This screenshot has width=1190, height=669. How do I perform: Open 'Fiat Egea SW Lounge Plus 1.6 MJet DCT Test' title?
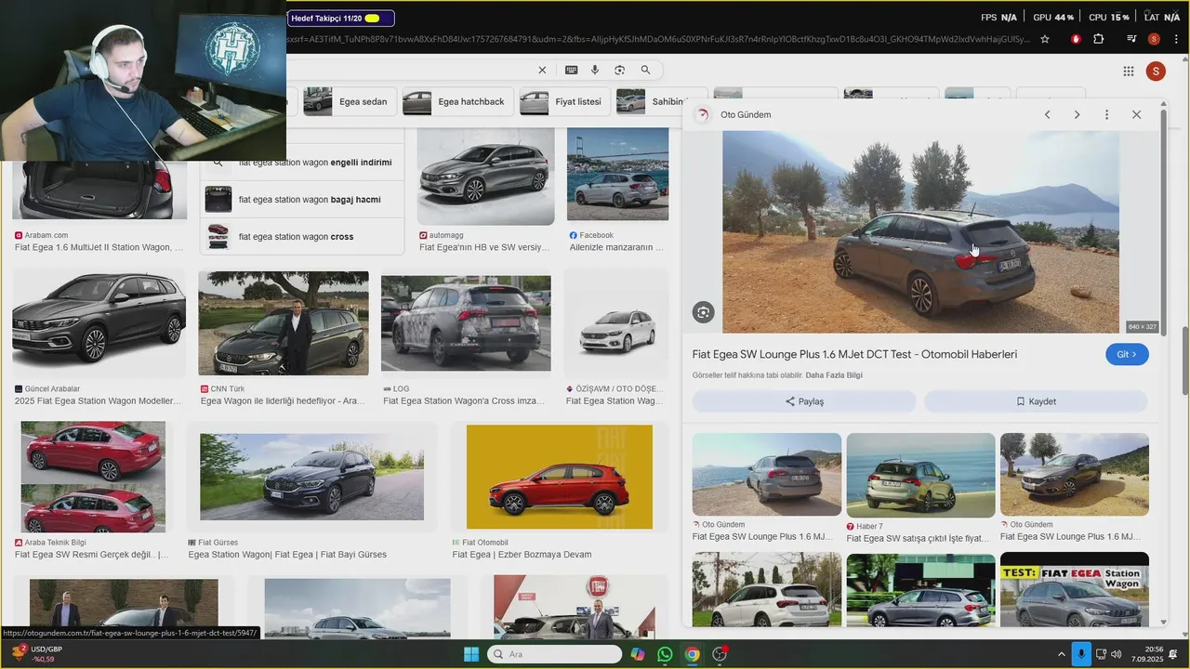854,354
